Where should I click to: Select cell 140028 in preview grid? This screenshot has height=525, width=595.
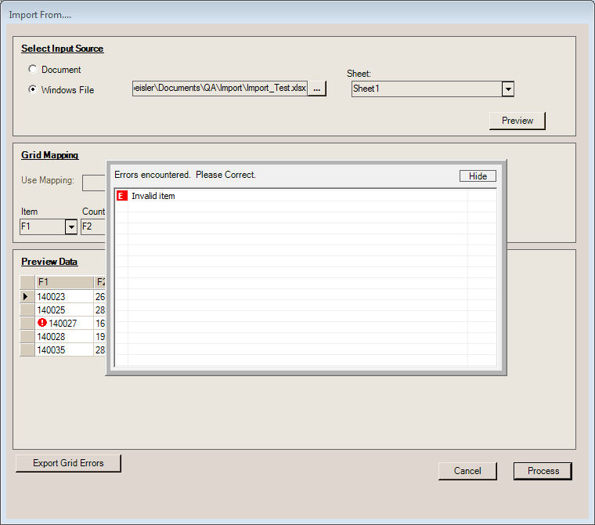pyautogui.click(x=64, y=337)
